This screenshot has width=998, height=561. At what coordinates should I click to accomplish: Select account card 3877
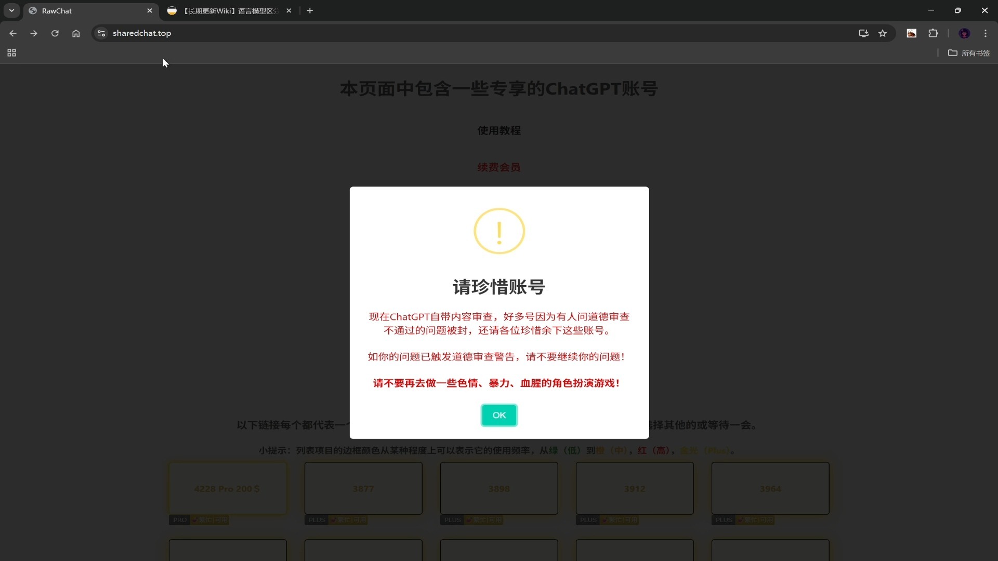pyautogui.click(x=363, y=488)
